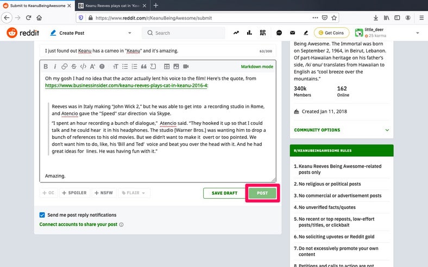Viewport: 428px width, 267px height.
Task: Click rule 4 No unverified facts/quotes
Action: (x=342, y=207)
